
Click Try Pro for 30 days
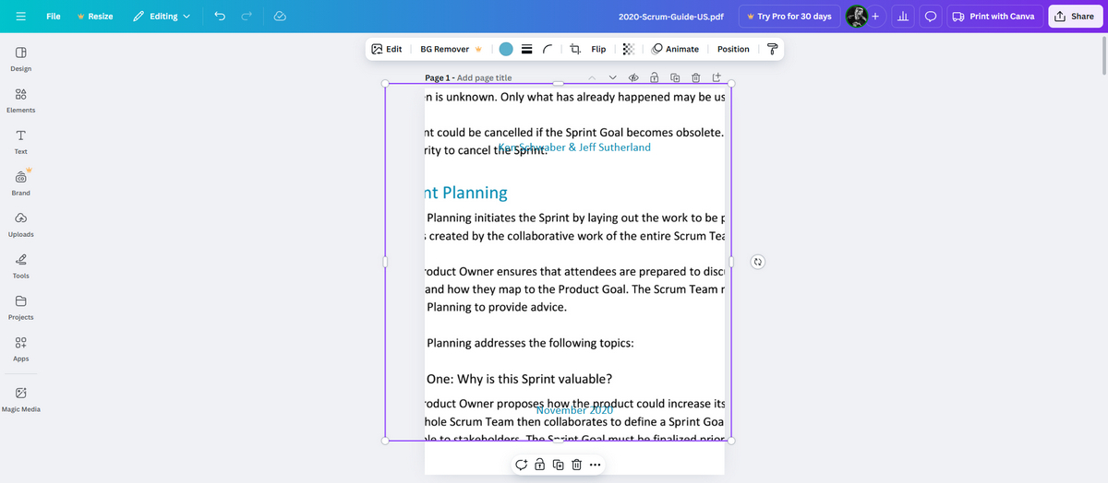(x=789, y=17)
